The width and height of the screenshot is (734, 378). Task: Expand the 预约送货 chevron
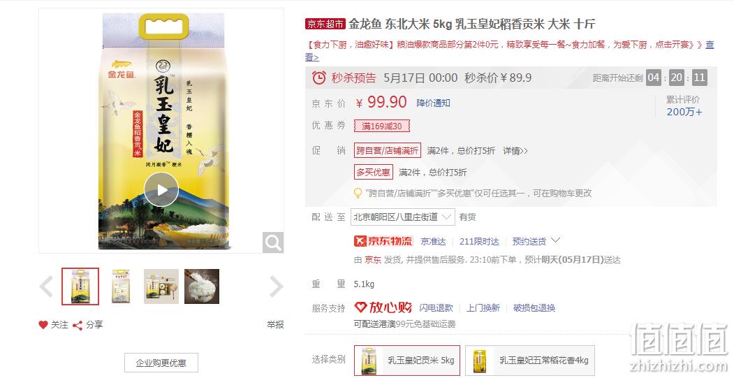[555, 241]
